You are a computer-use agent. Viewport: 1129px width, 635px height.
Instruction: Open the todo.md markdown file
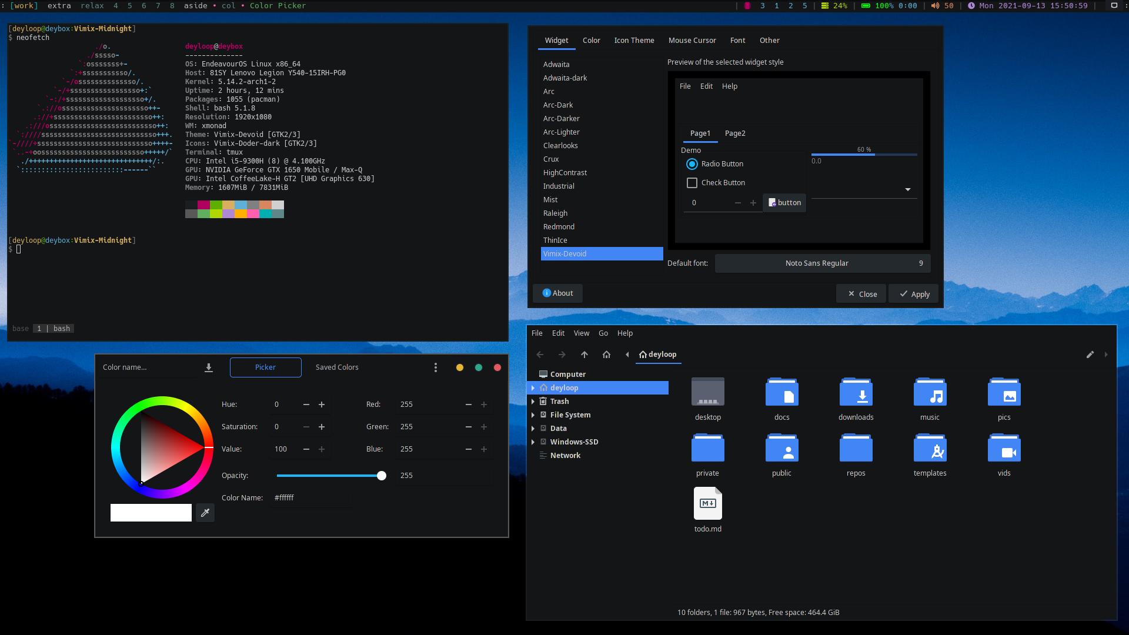tap(707, 504)
